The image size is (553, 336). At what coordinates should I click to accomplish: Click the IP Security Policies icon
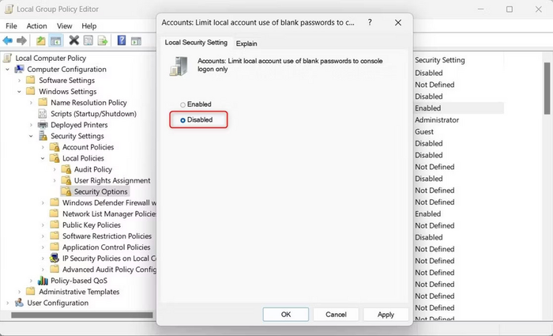click(x=55, y=259)
